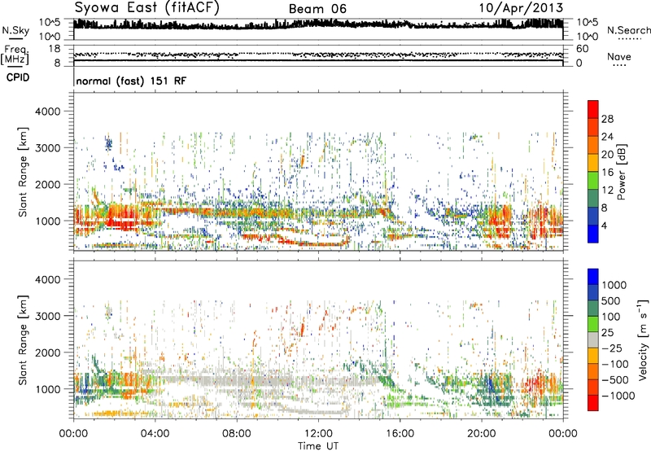Select the "16:00" time axis label
651x451 pixels.
tap(400, 434)
